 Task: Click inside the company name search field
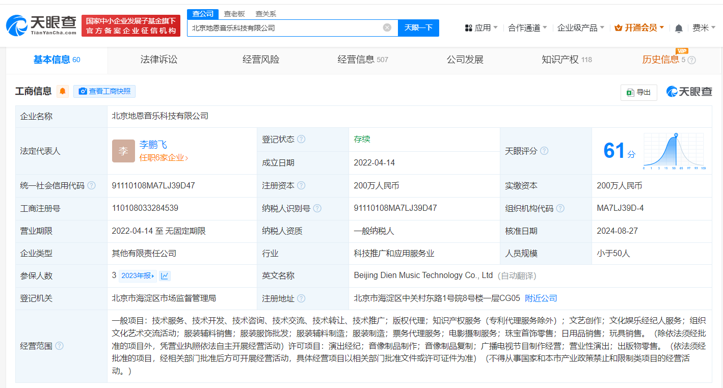290,27
